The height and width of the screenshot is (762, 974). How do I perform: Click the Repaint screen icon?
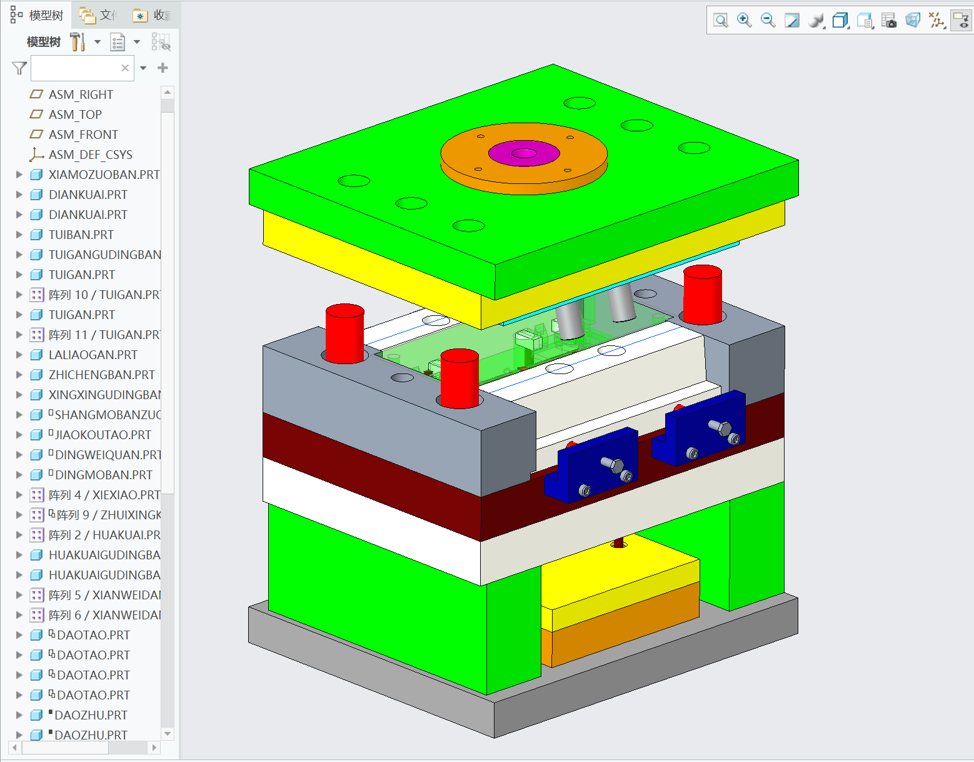click(x=792, y=21)
